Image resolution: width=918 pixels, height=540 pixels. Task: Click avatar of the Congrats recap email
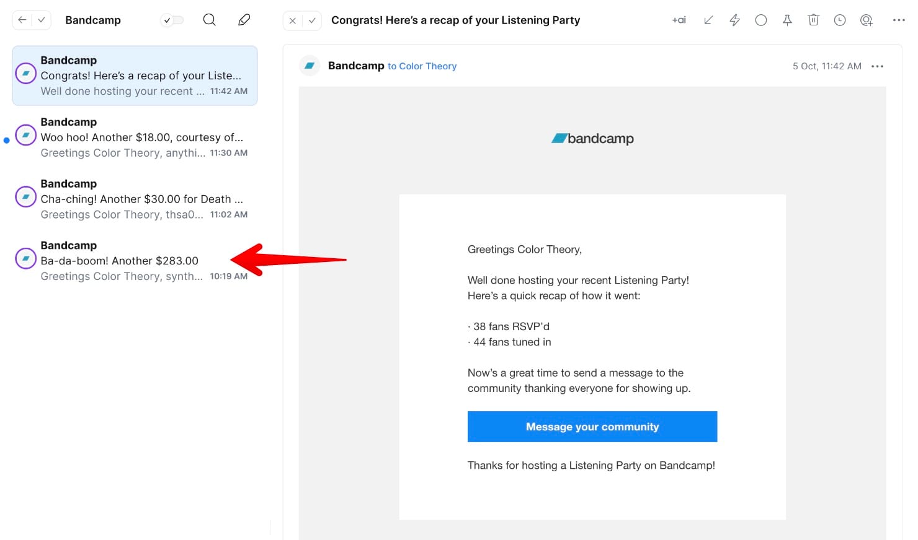point(25,73)
